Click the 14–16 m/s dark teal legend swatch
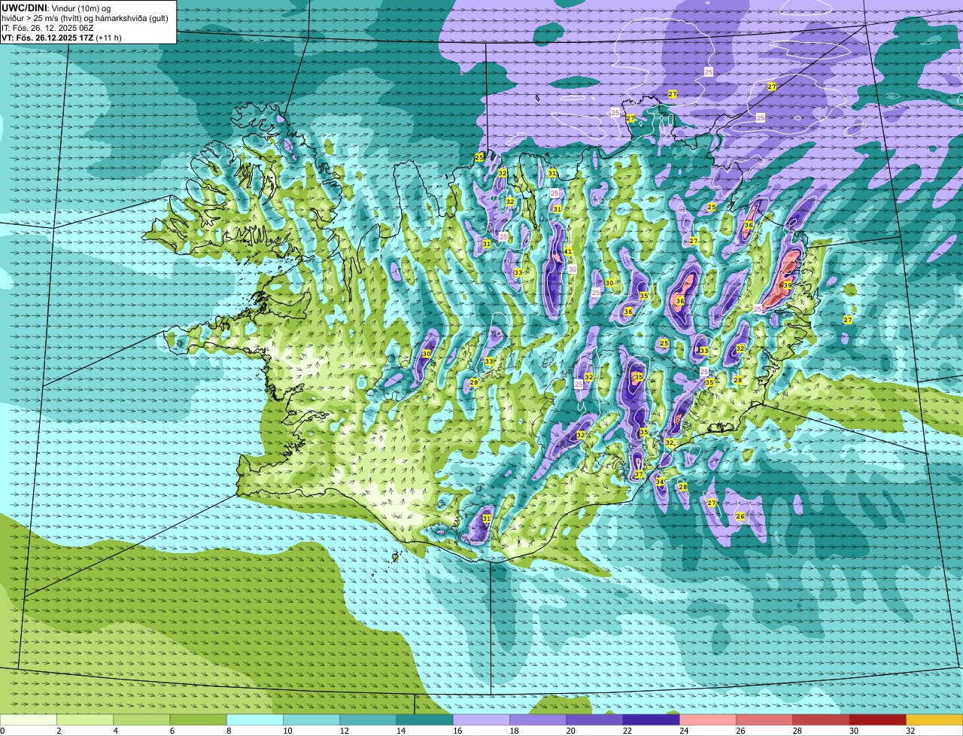The image size is (963, 736). (x=424, y=720)
